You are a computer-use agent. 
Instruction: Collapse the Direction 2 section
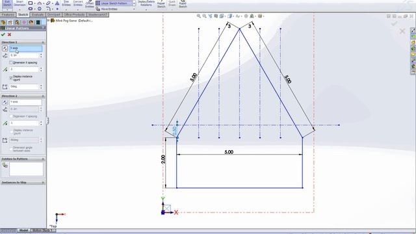(x=43, y=96)
